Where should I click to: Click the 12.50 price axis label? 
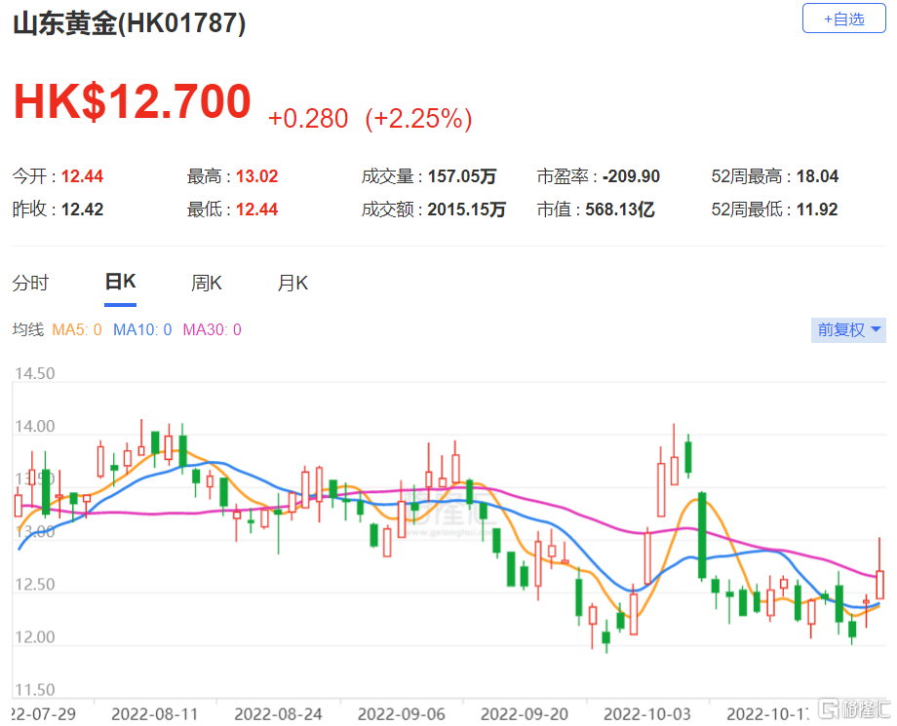tap(35, 585)
